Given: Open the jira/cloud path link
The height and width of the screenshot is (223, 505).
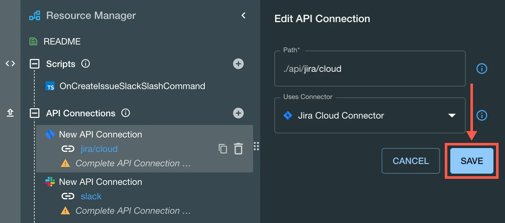Looking at the screenshot, I should pos(99,149).
